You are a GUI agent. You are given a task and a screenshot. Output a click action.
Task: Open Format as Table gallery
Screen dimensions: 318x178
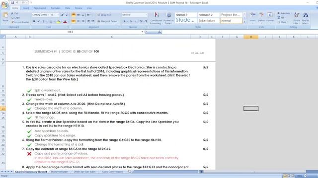click(x=168, y=18)
